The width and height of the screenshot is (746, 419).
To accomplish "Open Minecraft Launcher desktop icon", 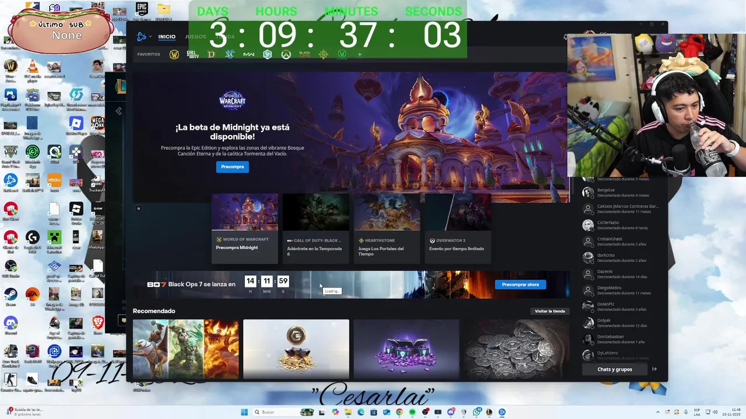I will click(x=54, y=240).
